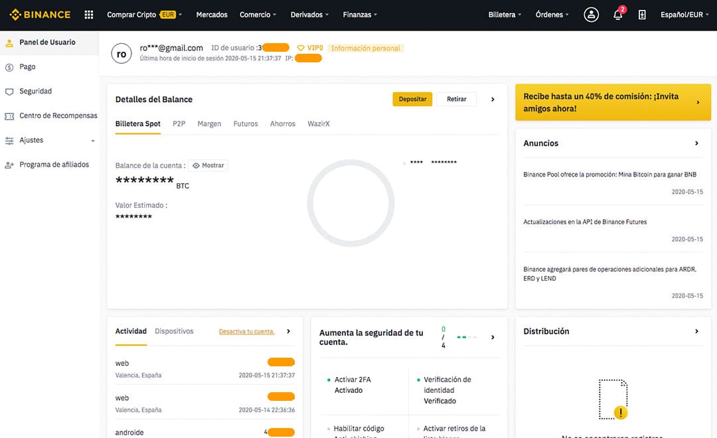Open Programa de afiliados in sidebar

54,165
